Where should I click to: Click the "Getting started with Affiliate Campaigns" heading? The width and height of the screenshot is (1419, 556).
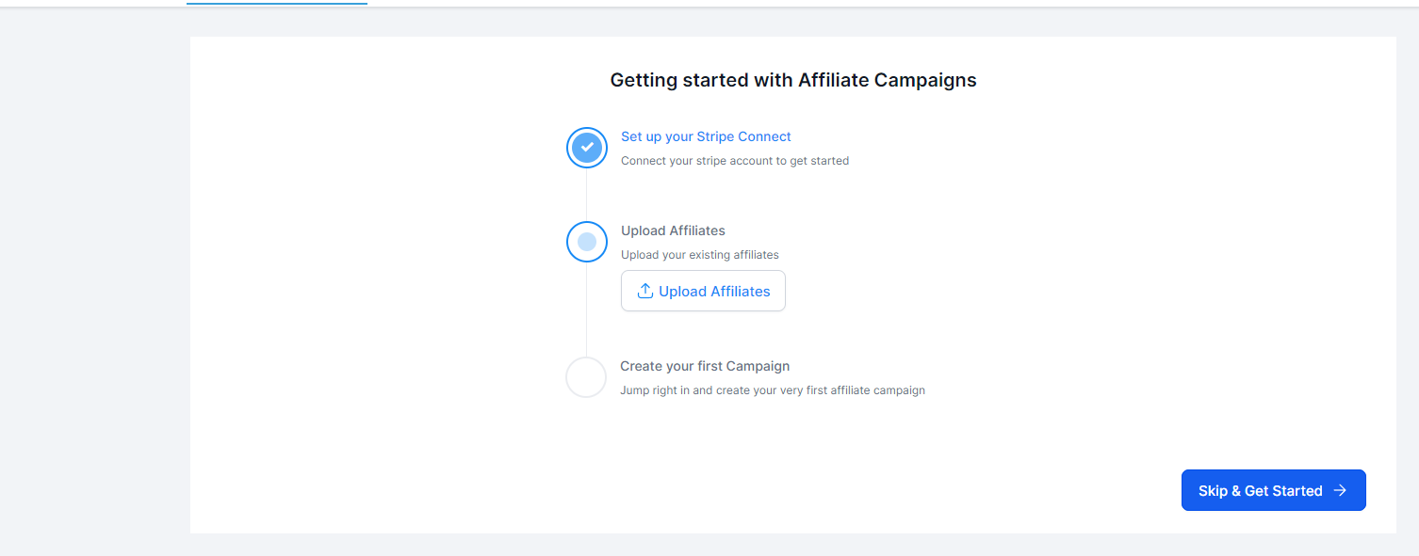(793, 81)
